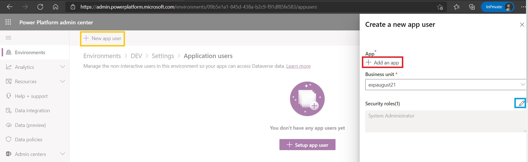Open Data policies in left navigation
This screenshot has width=528, height=162.
29,140
